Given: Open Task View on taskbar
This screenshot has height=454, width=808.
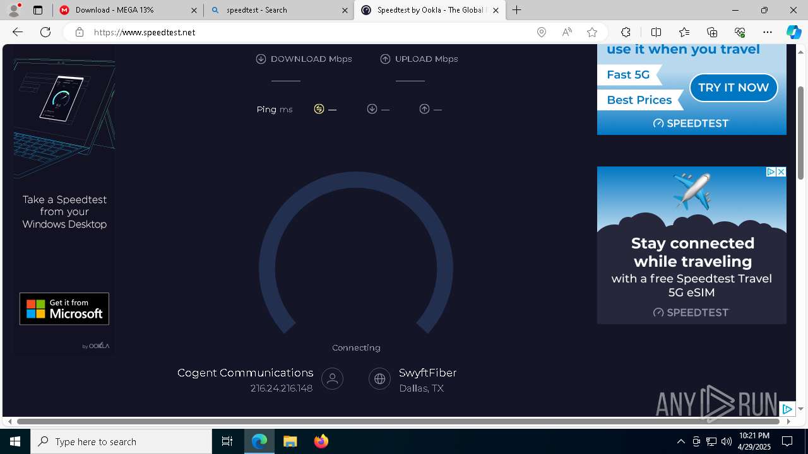Looking at the screenshot, I should click(x=227, y=441).
